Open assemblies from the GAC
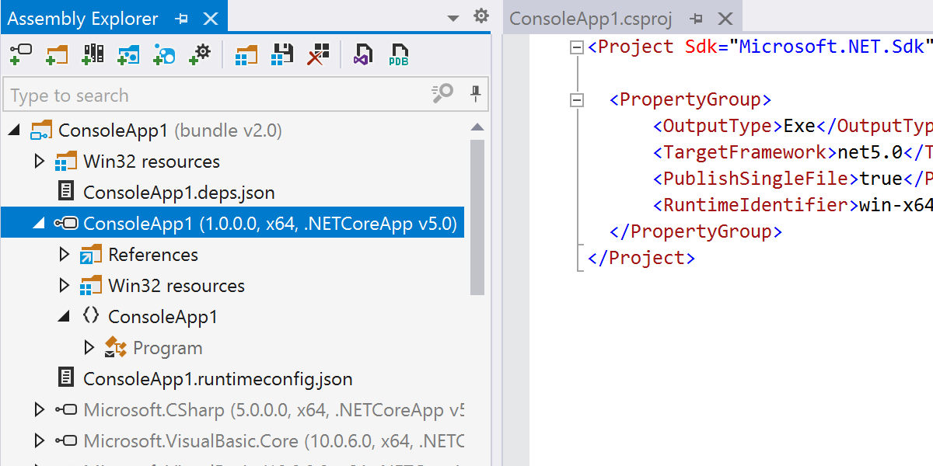Screen dimensions: 933x466 [x=93, y=54]
